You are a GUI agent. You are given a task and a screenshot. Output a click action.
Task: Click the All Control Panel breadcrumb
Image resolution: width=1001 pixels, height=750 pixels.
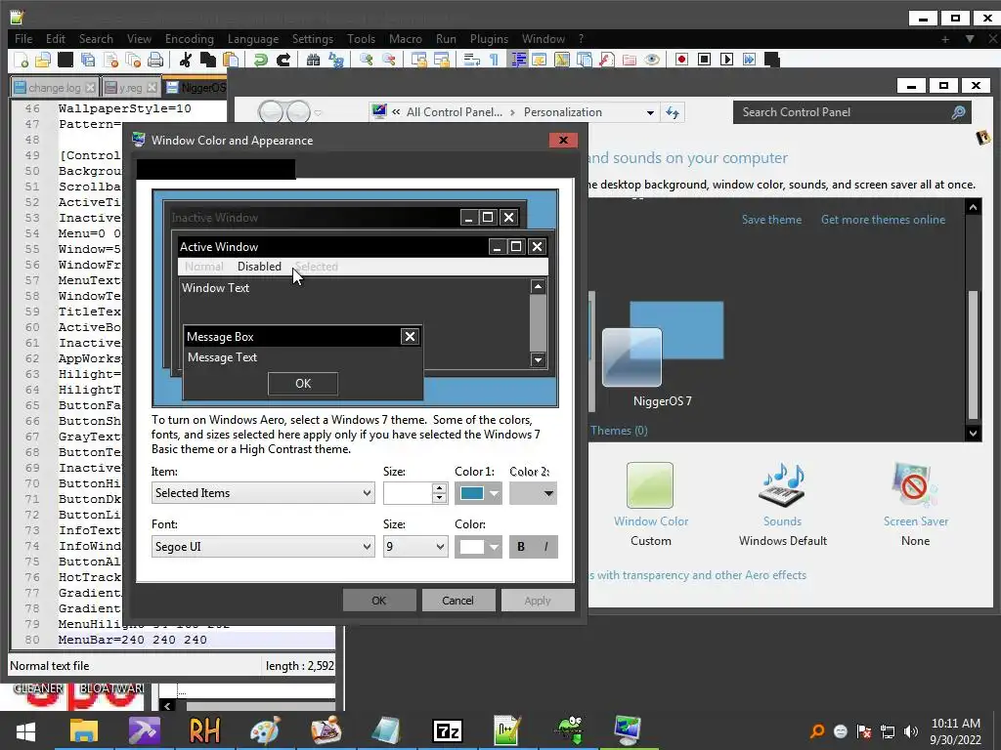pos(455,112)
